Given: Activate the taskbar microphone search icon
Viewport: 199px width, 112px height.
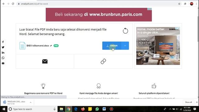Looking at the screenshot, I should (54, 109).
